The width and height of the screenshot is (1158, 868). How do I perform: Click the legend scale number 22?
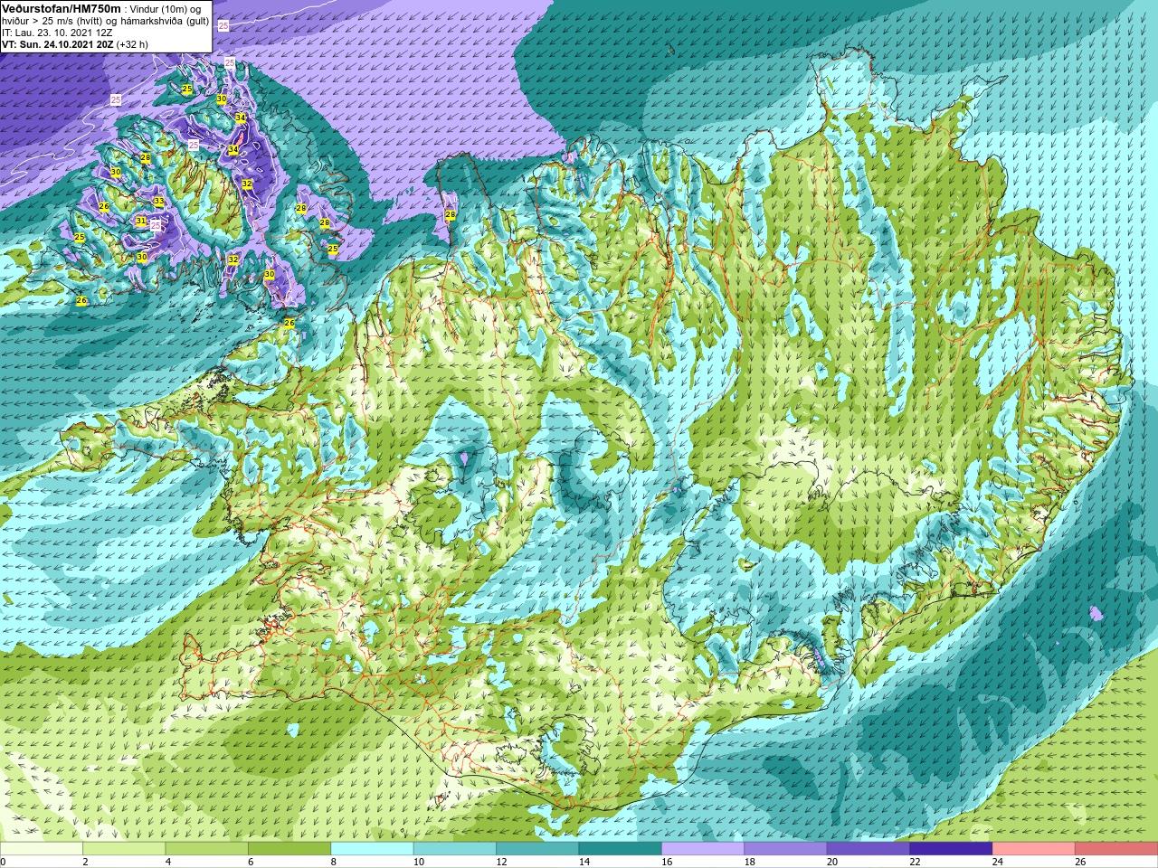click(x=916, y=862)
